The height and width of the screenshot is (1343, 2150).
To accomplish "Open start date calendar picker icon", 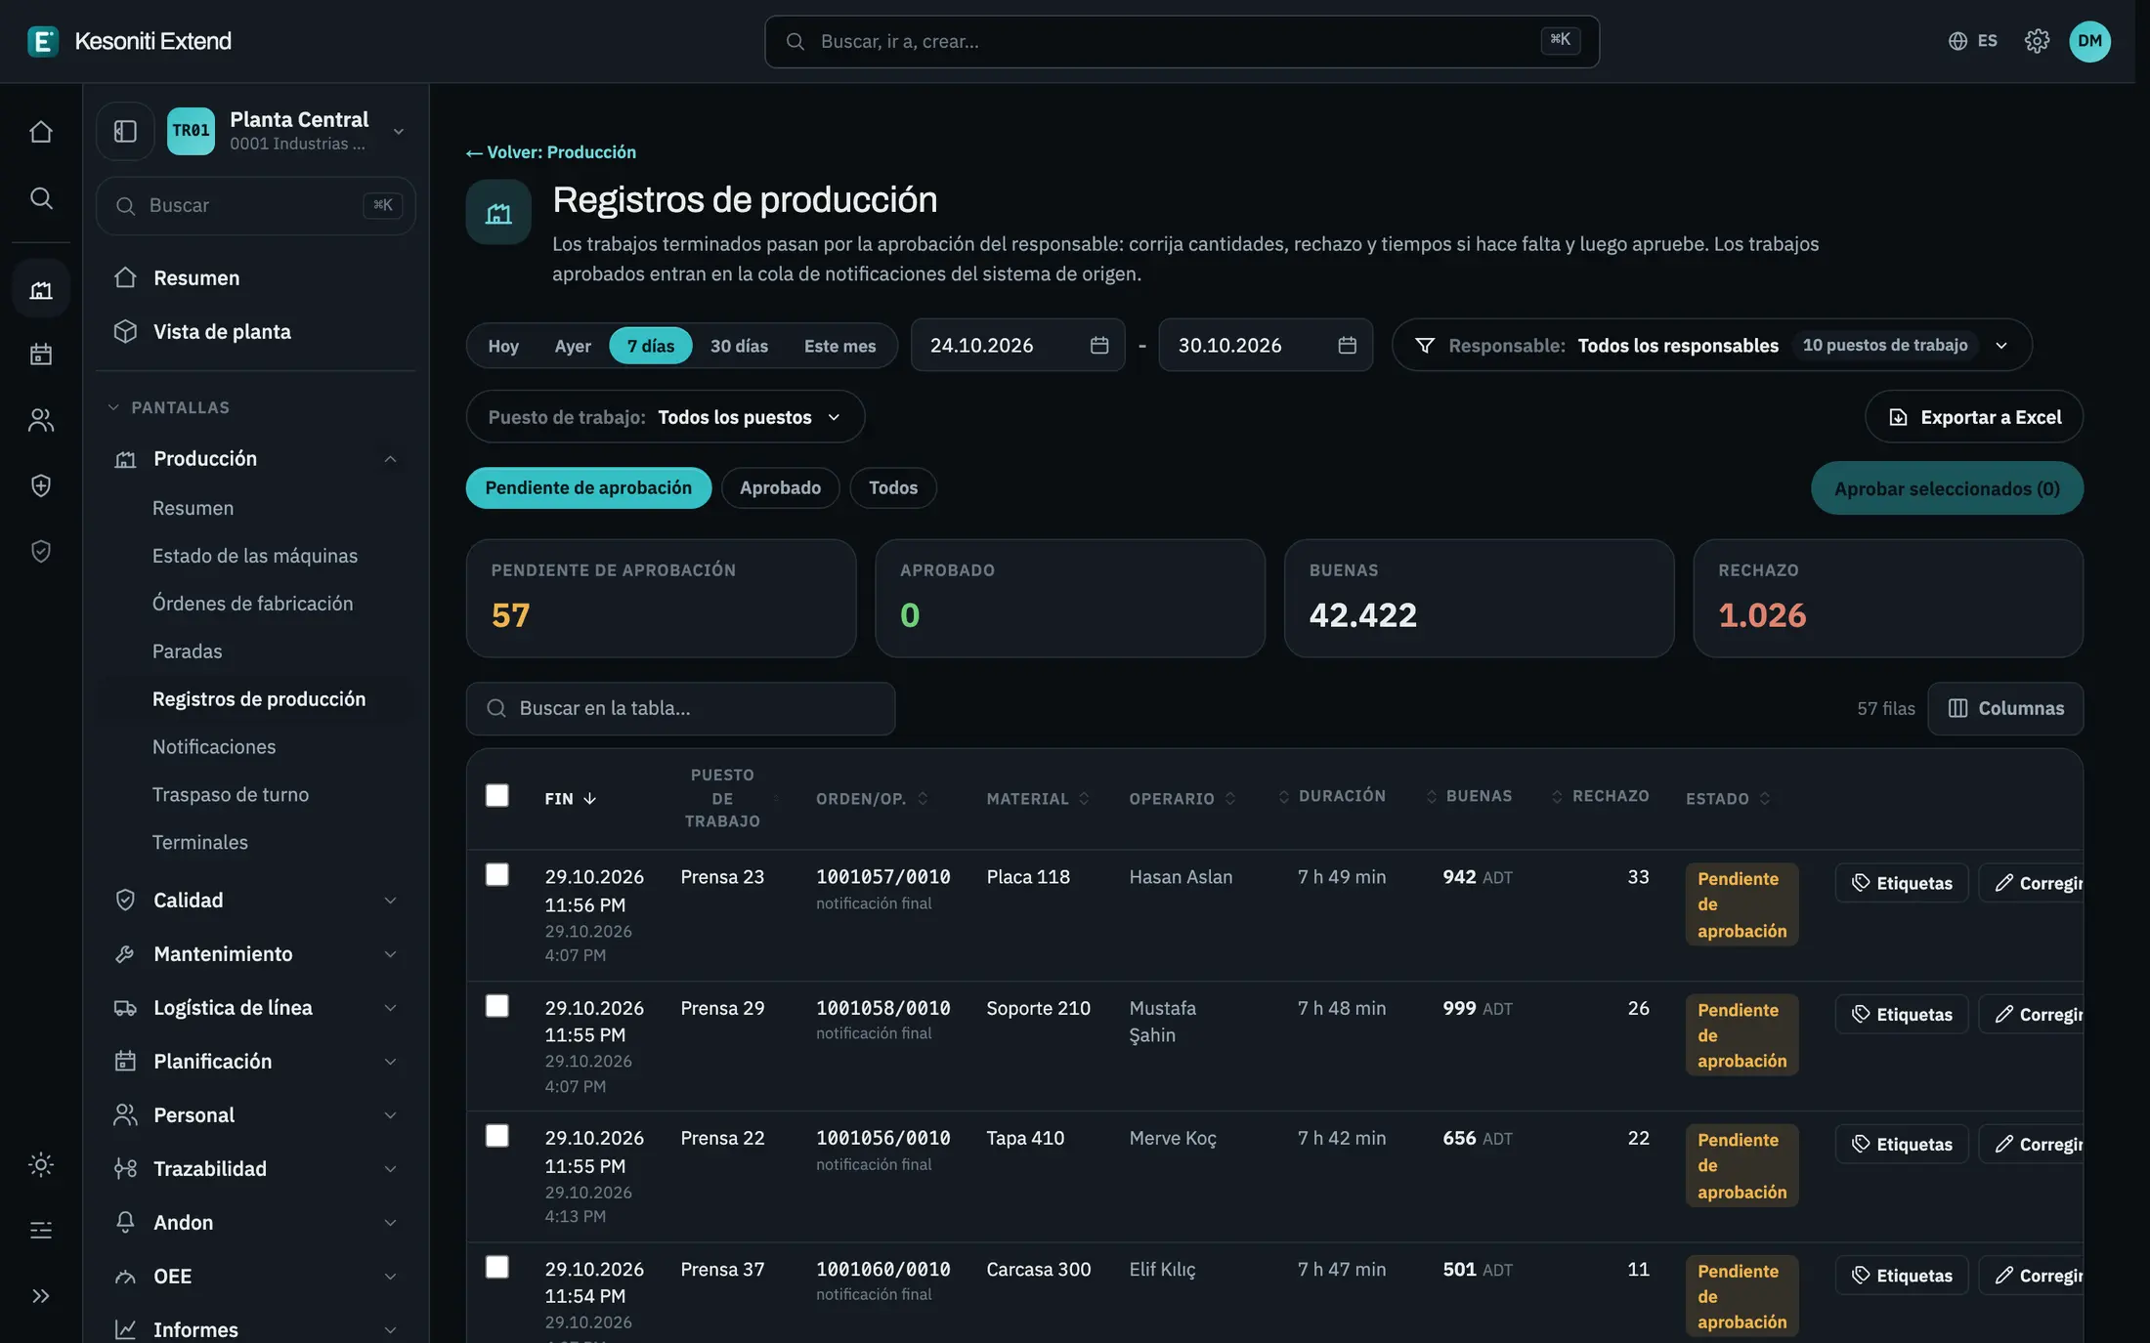I will [1099, 345].
